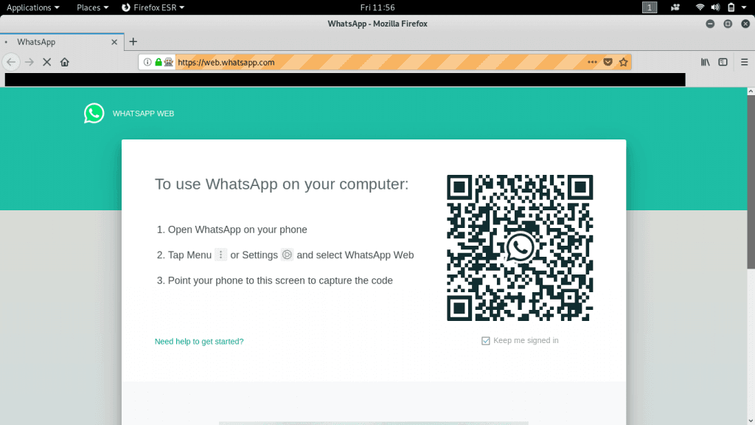755x425 pixels.
Task: Click Need help to get started link
Action: click(x=199, y=342)
